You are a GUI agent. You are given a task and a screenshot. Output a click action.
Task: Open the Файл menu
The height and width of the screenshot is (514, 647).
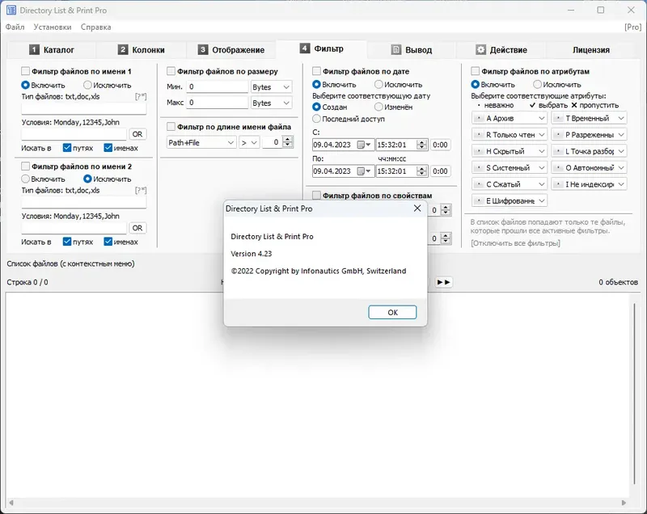tap(15, 27)
